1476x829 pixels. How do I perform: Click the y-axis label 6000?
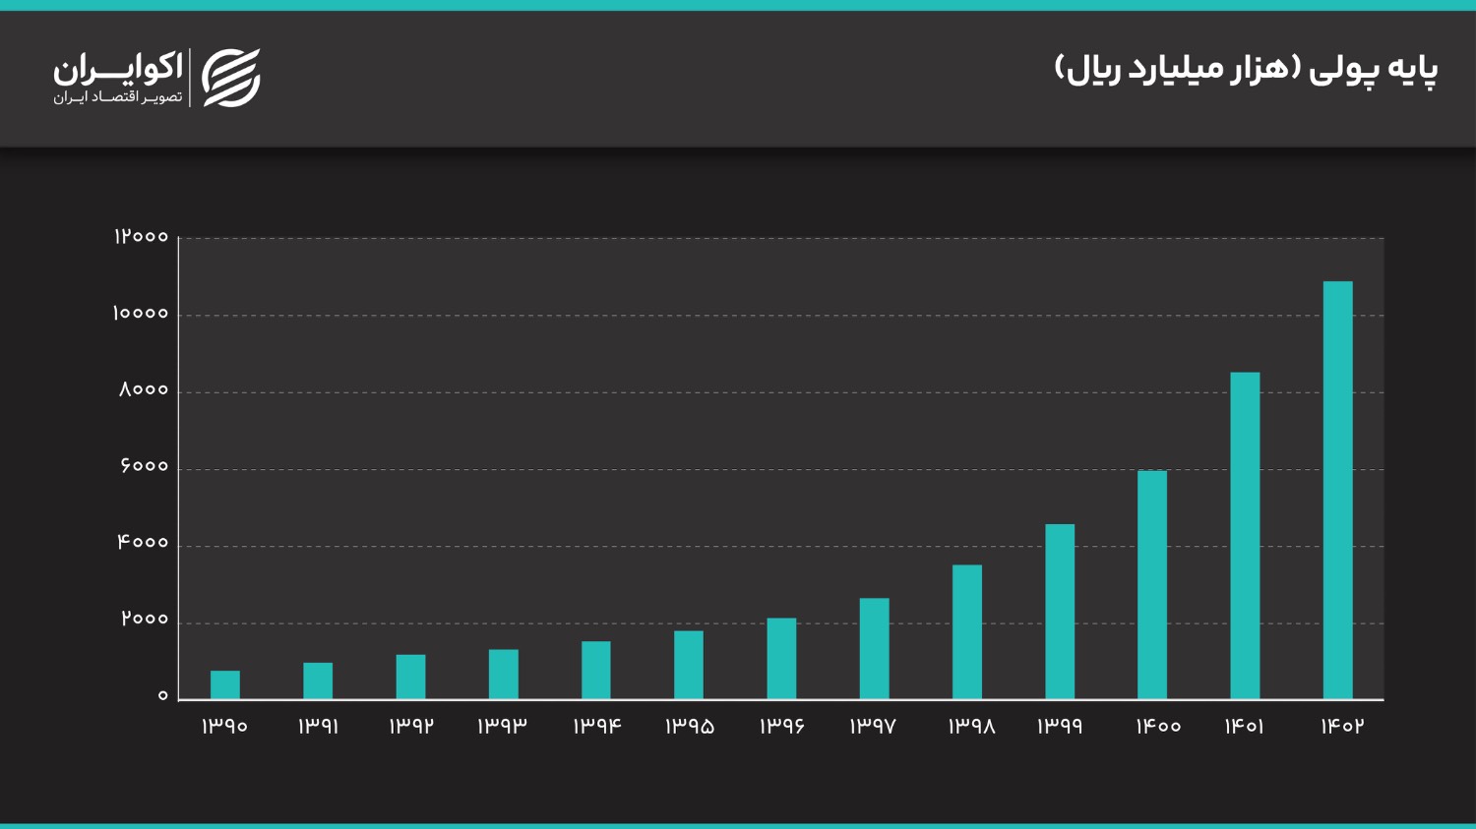pyautogui.click(x=145, y=466)
